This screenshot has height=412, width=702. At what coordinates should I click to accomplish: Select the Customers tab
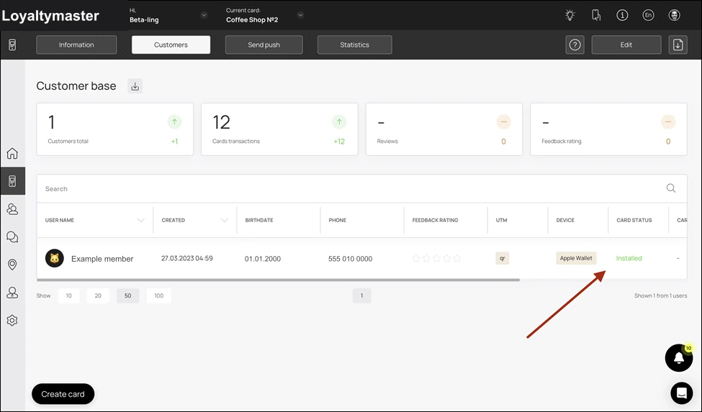pyautogui.click(x=171, y=45)
